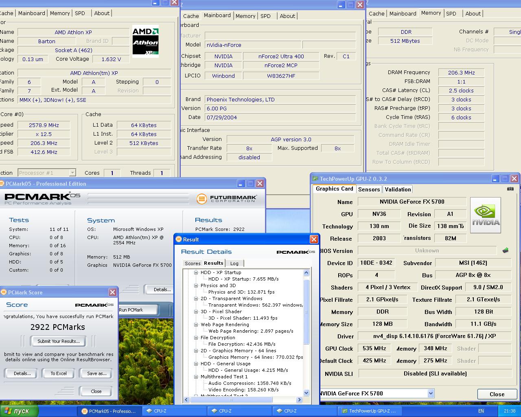Click the Core Voltage value 1.632 V
This screenshot has width=521, height=417.
[x=111, y=59]
